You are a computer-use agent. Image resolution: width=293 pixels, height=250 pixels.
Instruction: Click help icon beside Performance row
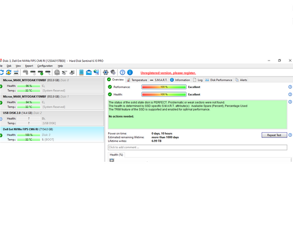(290, 87)
